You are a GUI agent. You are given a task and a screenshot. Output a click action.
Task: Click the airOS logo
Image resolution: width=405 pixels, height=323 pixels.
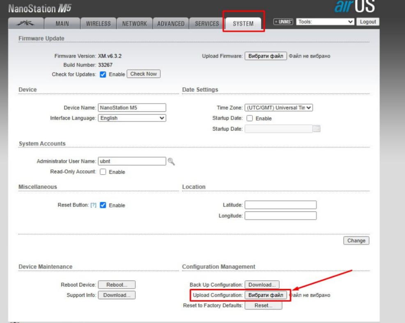click(x=354, y=7)
